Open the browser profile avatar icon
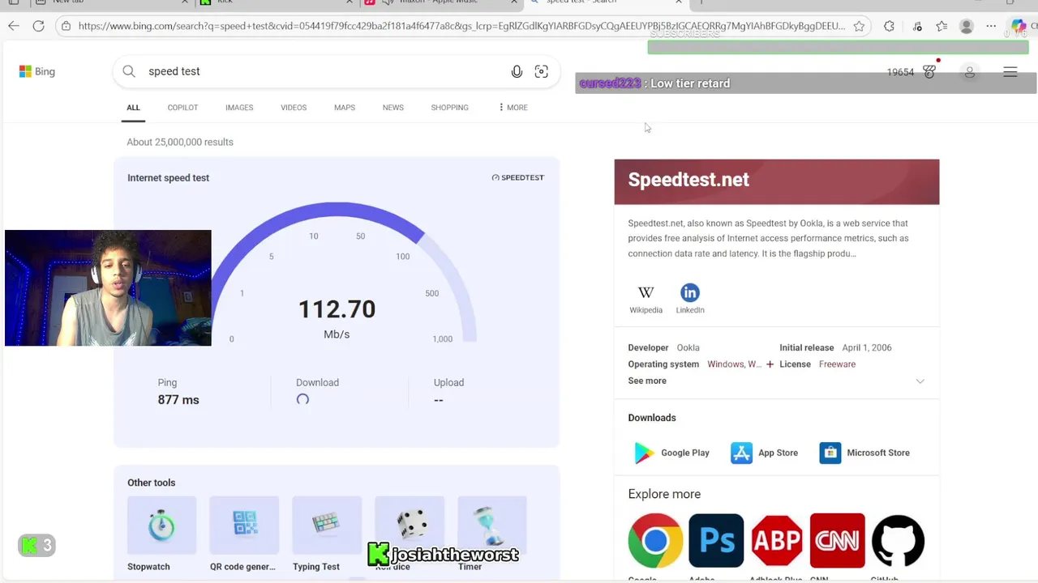The width and height of the screenshot is (1038, 583). (966, 26)
